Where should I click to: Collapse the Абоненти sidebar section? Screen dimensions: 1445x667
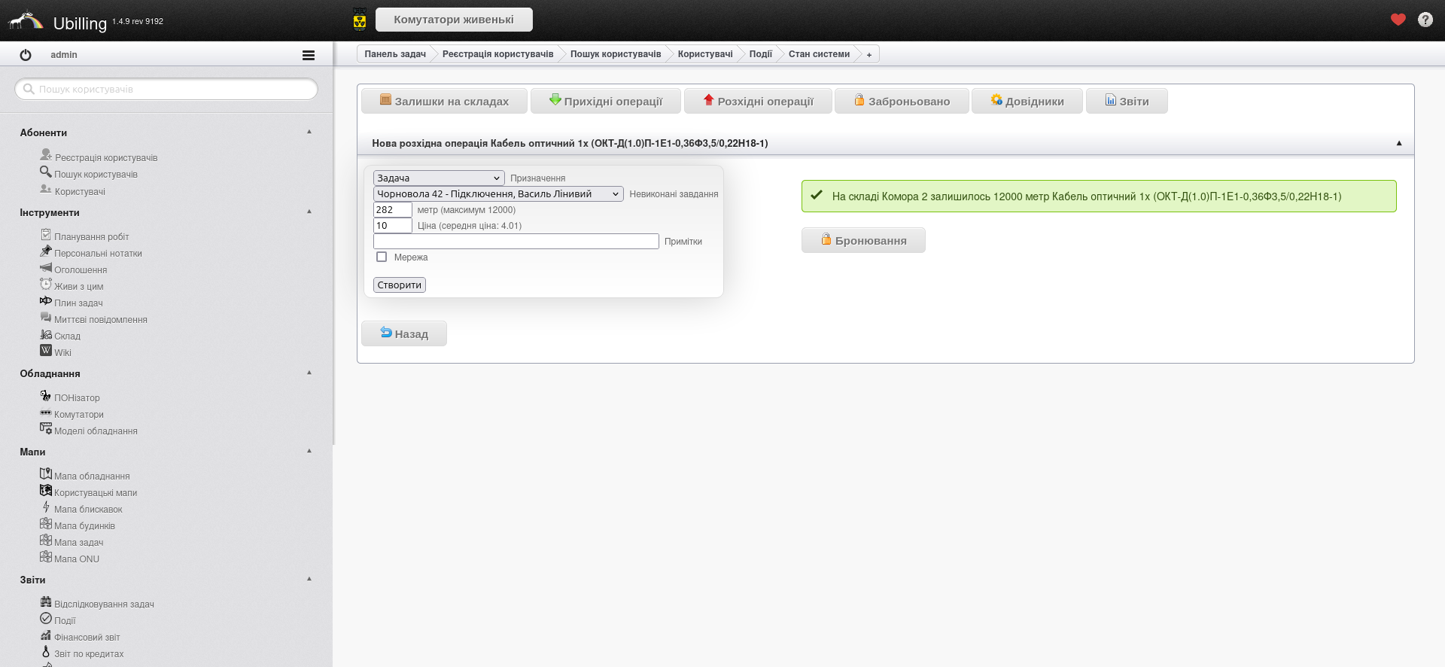point(309,132)
